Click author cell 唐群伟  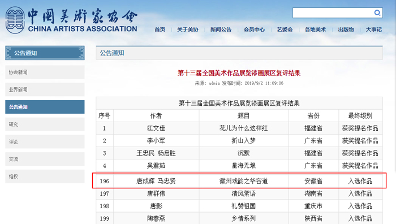click(x=156, y=193)
